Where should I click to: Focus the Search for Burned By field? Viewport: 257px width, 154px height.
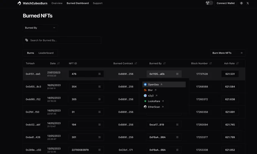(62, 40)
